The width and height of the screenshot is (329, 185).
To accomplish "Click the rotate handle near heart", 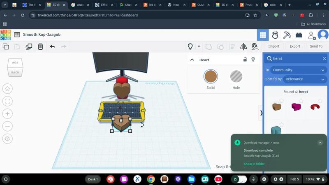I will [x=142, y=125].
